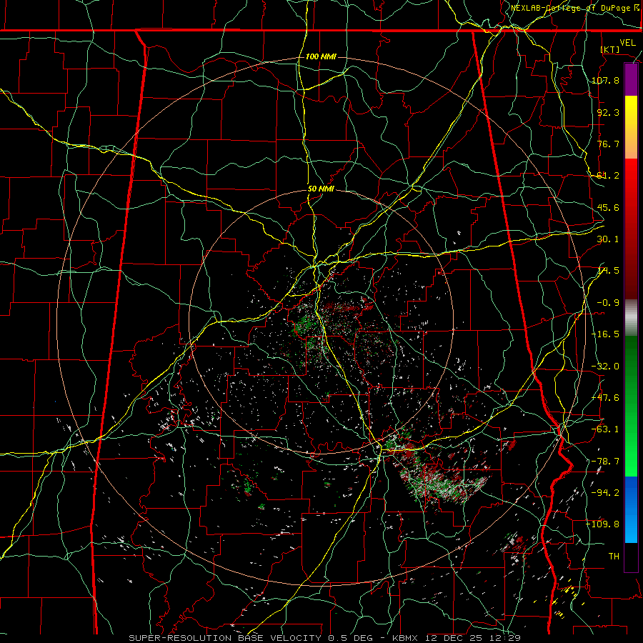643x643 pixels.
Task: Click the purple segment of the color bar
Action: point(631,80)
